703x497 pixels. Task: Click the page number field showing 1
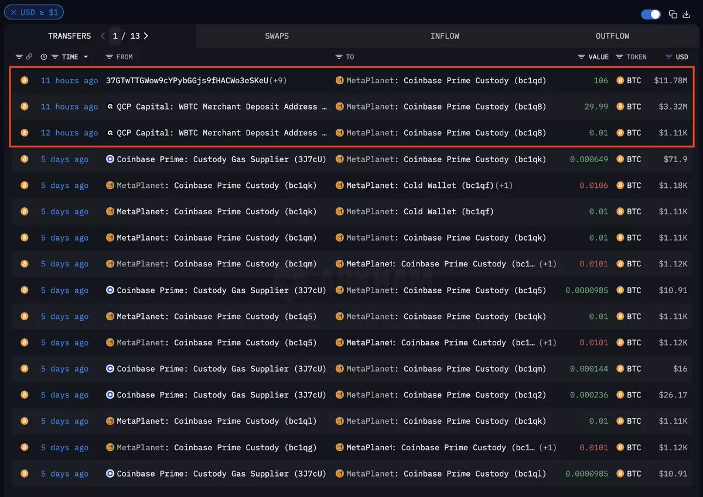click(115, 36)
